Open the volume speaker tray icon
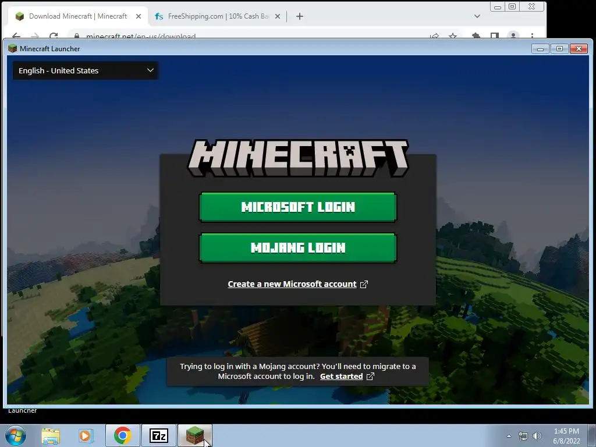The image size is (596, 447). point(537,436)
